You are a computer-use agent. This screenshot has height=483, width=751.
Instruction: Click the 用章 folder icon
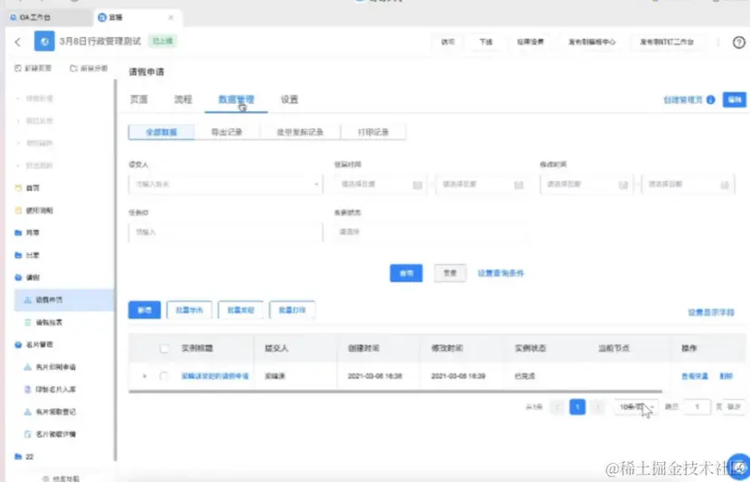(x=18, y=232)
